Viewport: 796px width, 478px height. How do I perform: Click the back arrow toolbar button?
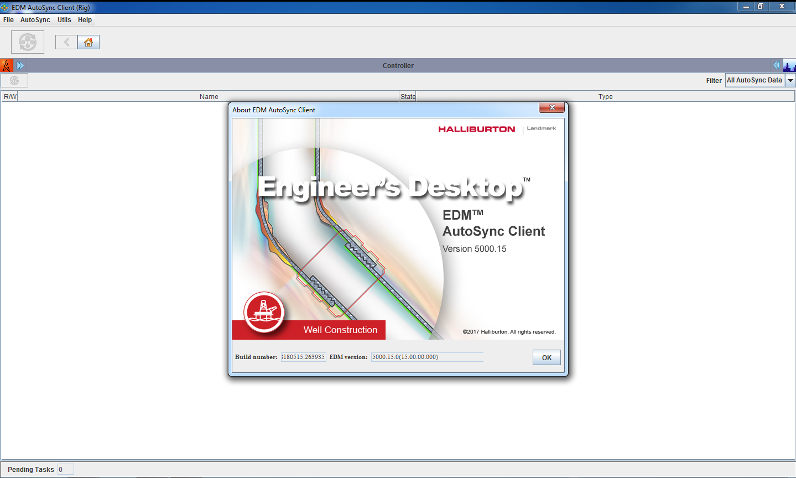coord(66,42)
